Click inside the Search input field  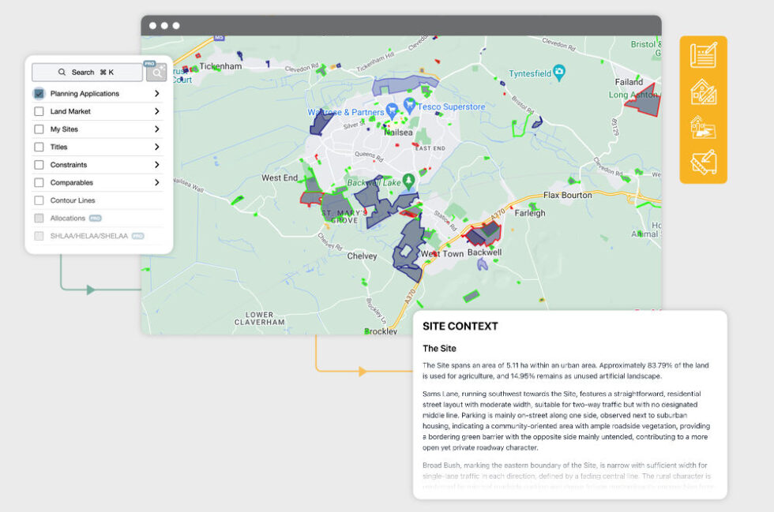click(x=87, y=72)
